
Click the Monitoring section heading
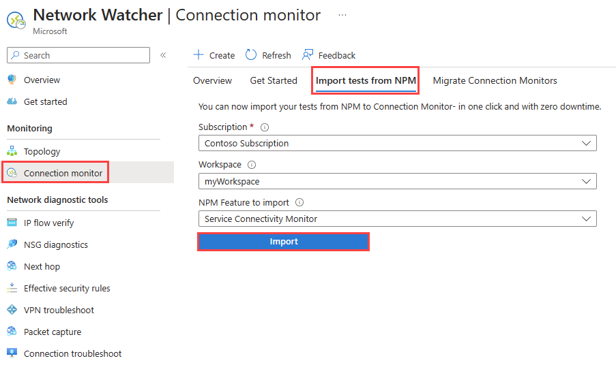pos(29,128)
